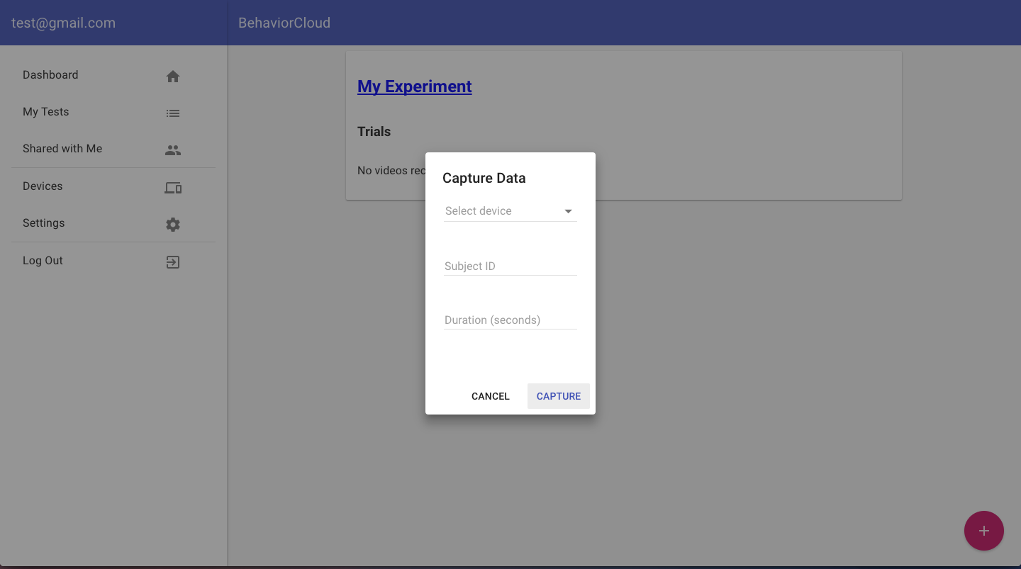This screenshot has height=569, width=1021.
Task: Click the Settings gear icon
Action: [173, 225]
